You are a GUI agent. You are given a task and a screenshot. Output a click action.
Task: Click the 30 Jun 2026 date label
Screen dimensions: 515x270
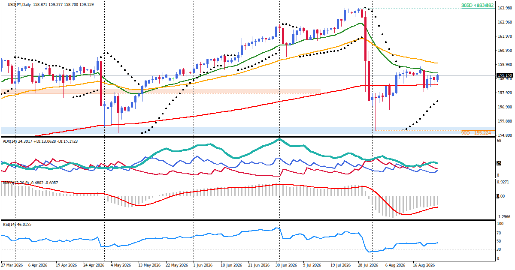286,265
